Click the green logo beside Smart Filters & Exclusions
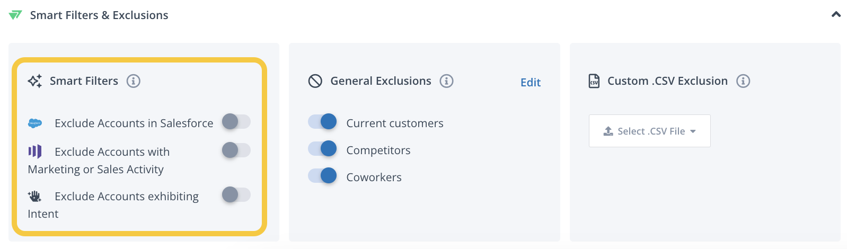This screenshot has width=847, height=249. 15,15
